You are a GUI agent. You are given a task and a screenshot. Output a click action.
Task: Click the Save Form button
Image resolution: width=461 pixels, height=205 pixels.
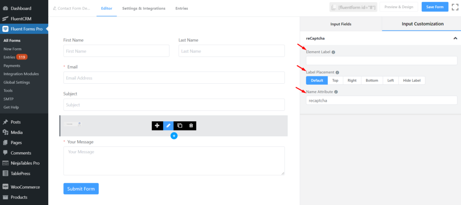(435, 7)
